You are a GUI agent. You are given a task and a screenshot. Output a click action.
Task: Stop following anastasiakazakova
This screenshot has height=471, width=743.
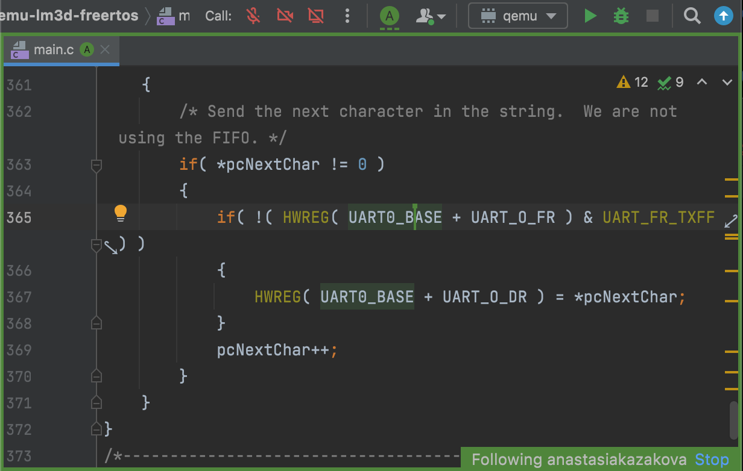click(716, 460)
